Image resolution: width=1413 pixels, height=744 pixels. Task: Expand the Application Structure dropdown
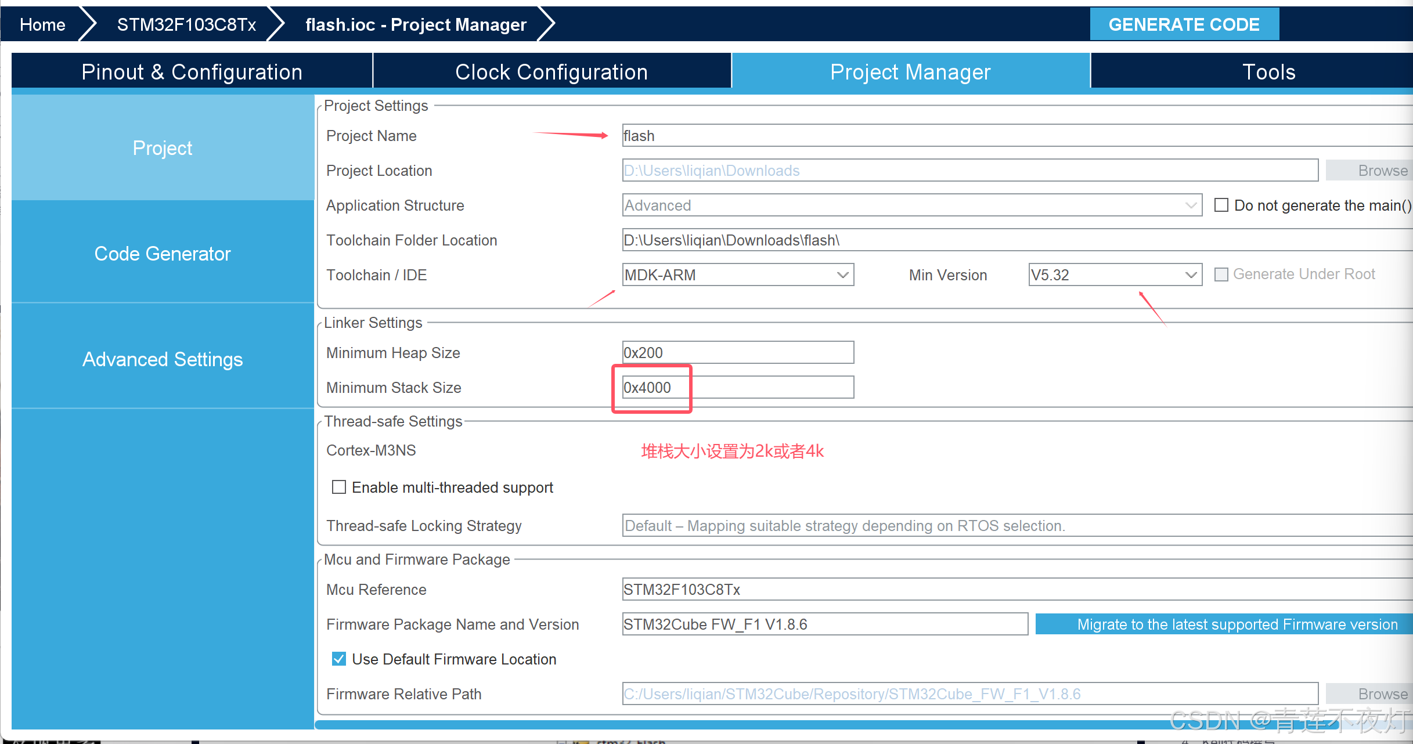click(911, 205)
